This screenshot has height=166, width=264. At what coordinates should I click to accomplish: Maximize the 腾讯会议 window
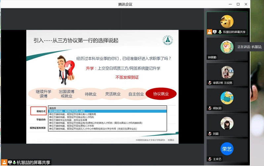238,4
